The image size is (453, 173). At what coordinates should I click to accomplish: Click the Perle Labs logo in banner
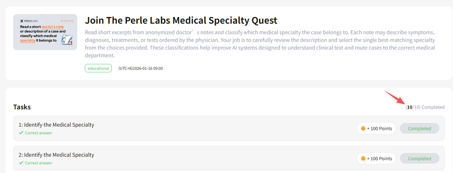[27, 21]
